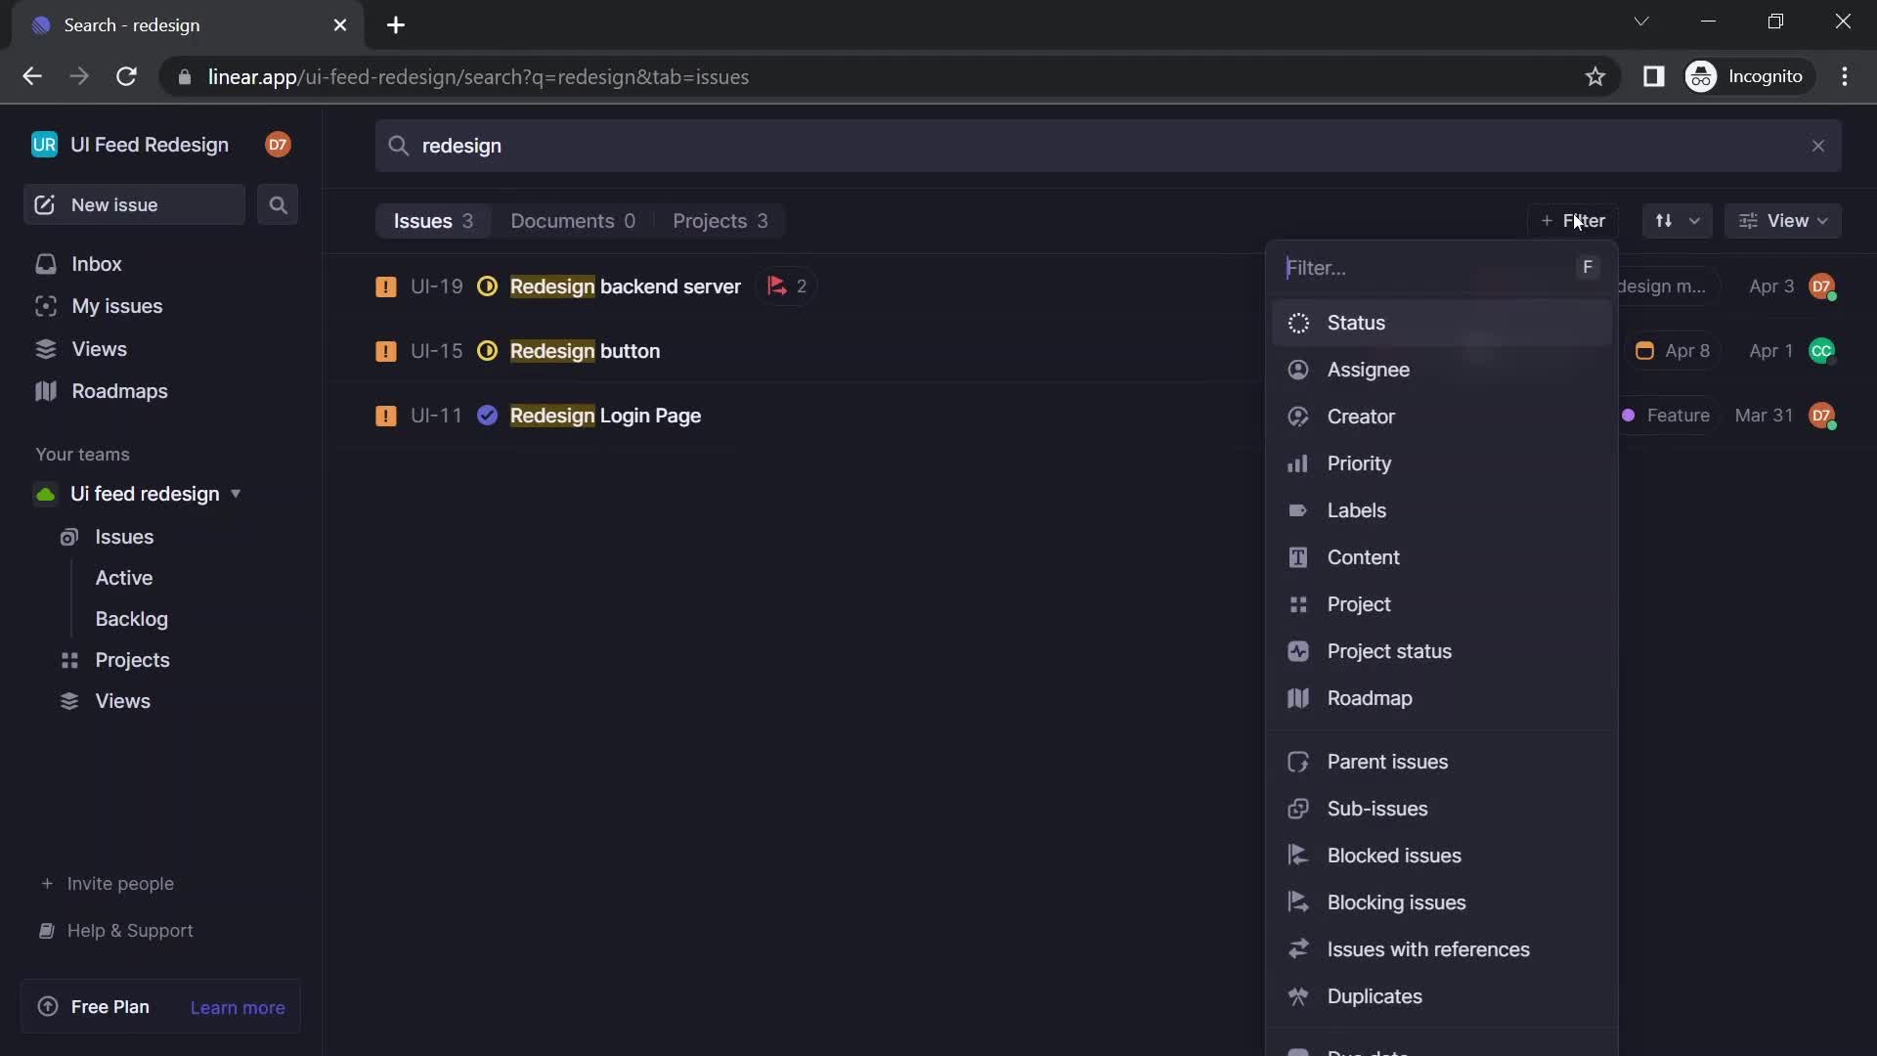
Task: Expand the View dropdown menu
Action: (x=1787, y=219)
